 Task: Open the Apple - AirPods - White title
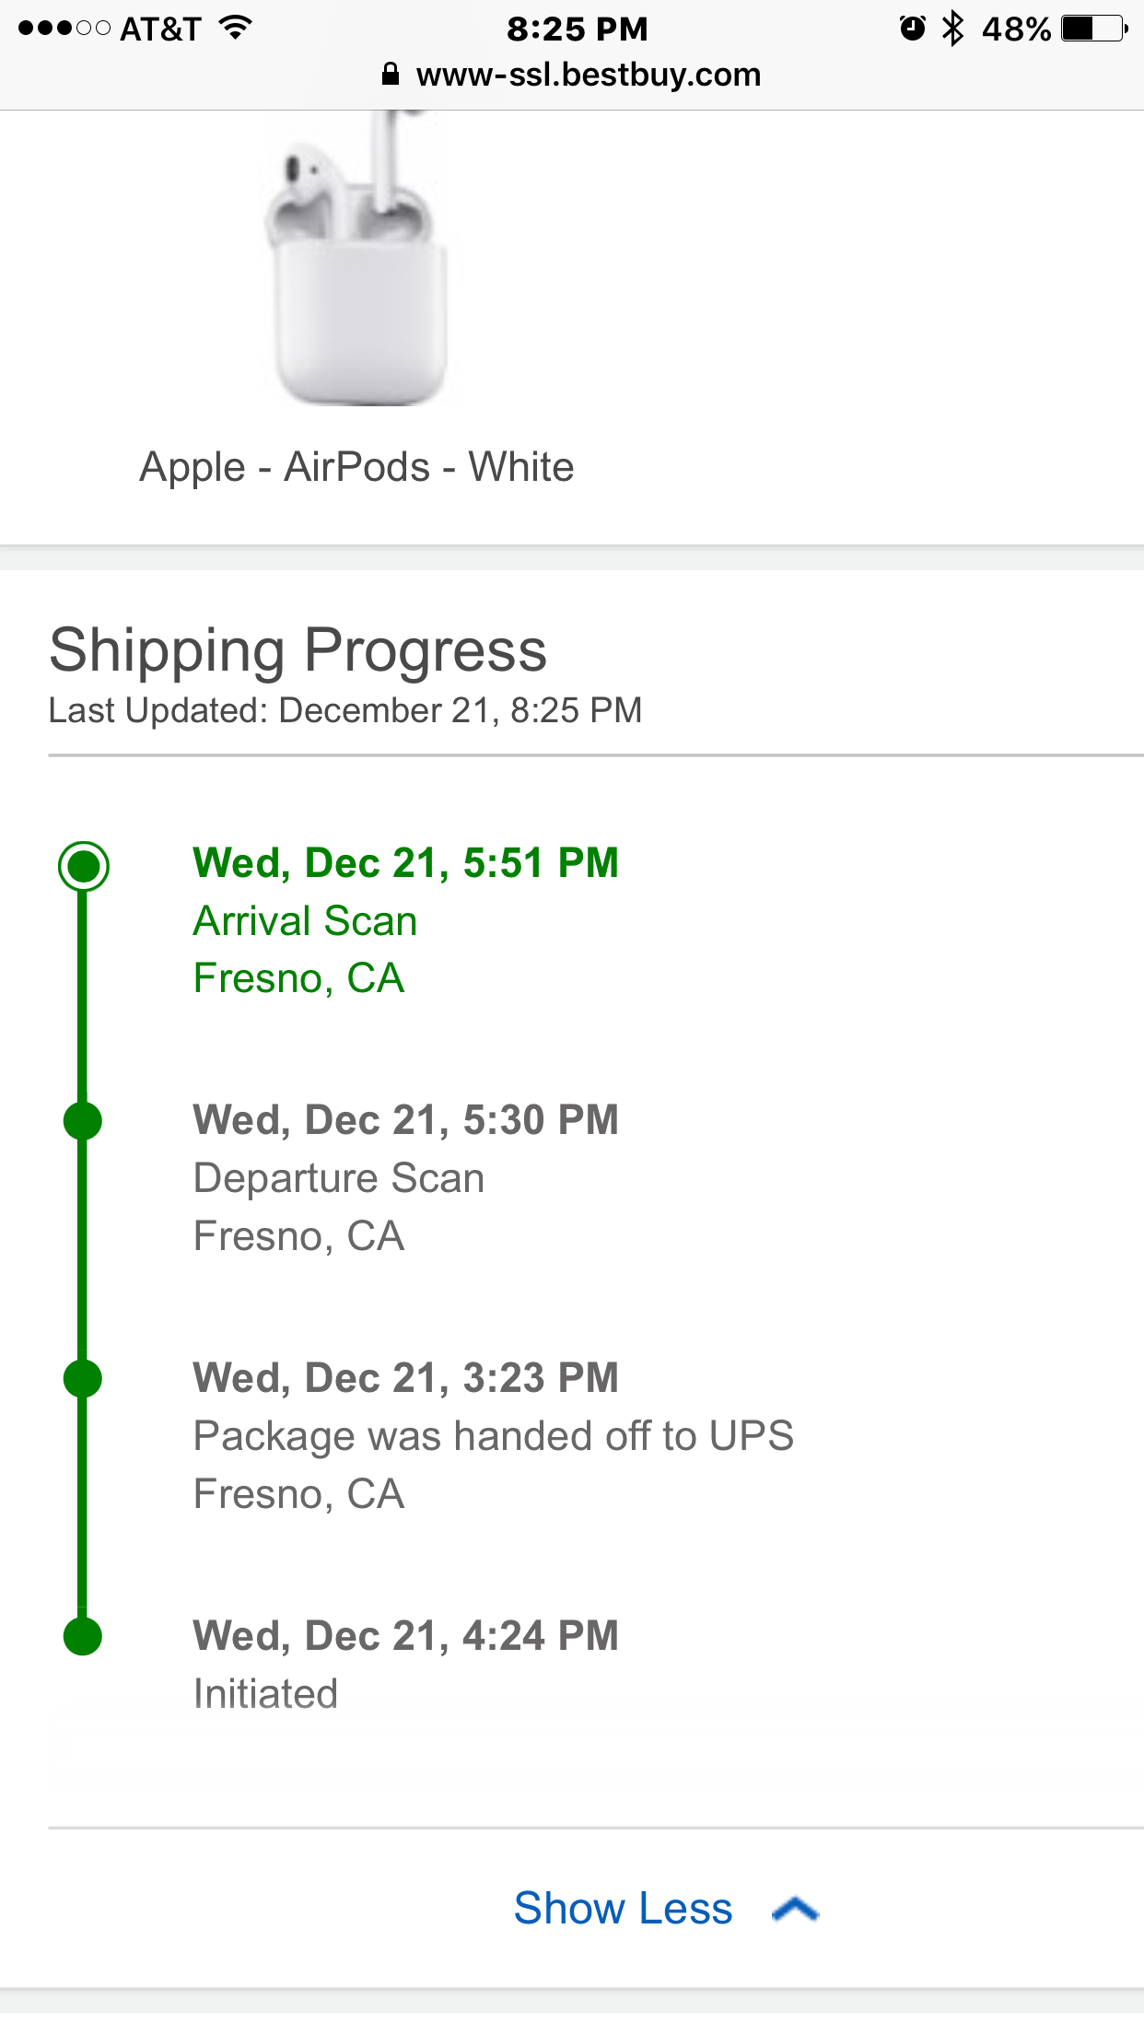click(356, 467)
